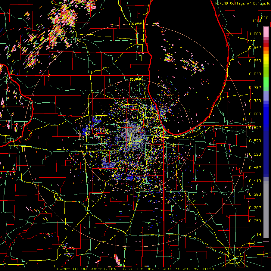Click the 0.253 scale value

[255, 221]
